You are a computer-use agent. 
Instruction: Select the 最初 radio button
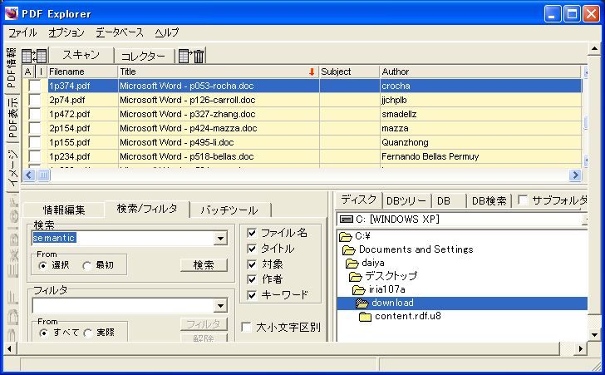(x=86, y=265)
